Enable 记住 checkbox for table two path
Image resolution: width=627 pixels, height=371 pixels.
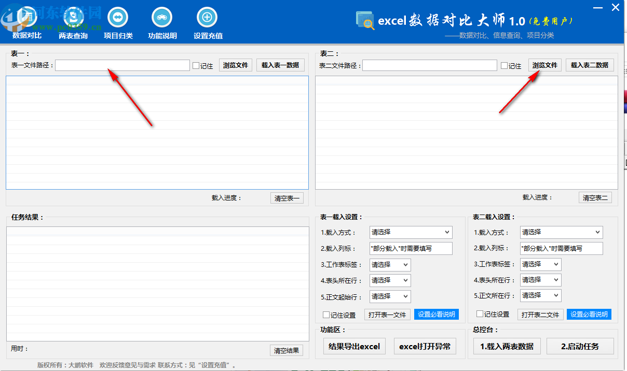(504, 66)
